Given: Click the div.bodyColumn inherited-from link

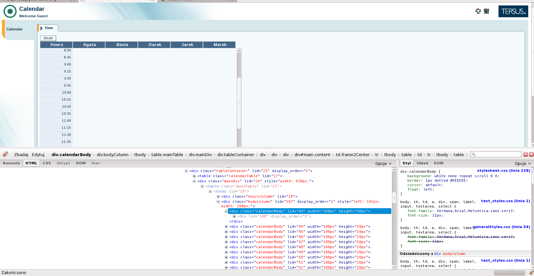Looking at the screenshot, I should pos(450,254).
